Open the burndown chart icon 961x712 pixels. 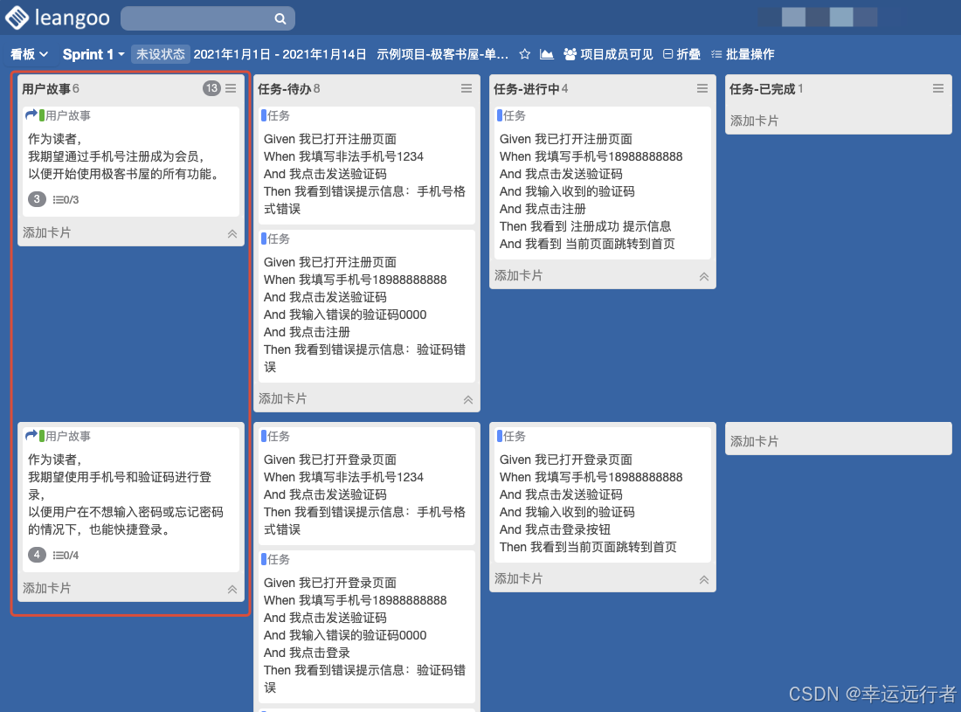[547, 54]
